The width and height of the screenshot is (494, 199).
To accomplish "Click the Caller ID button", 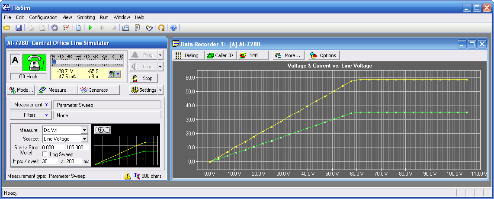I will 221,55.
